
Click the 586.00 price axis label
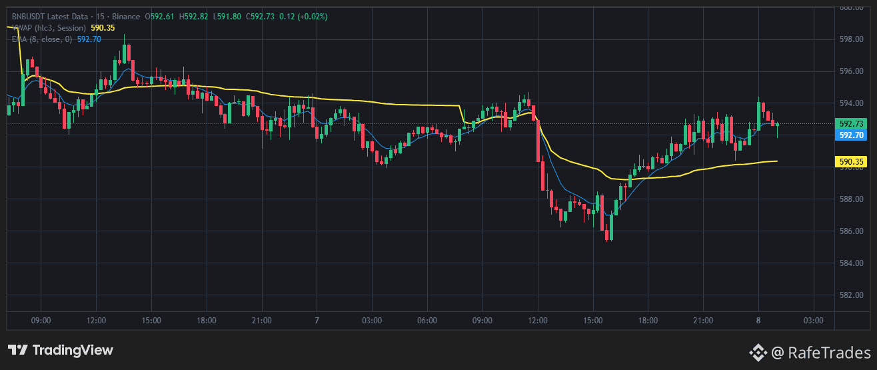click(851, 231)
